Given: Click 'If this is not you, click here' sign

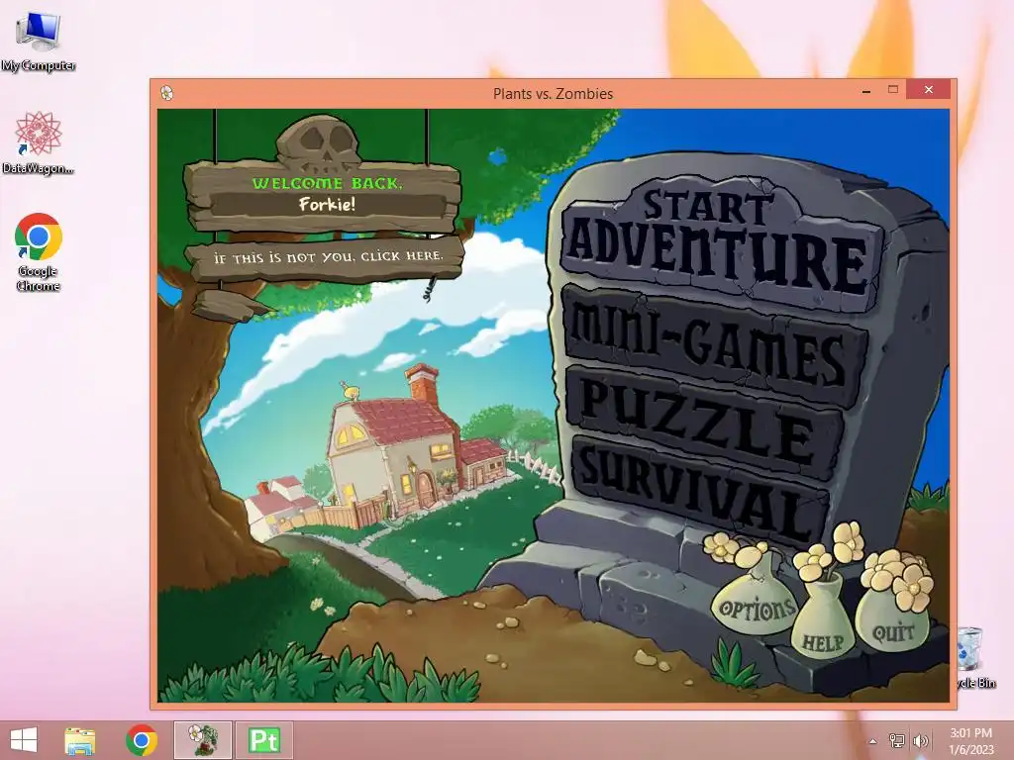Looking at the screenshot, I should point(326,258).
